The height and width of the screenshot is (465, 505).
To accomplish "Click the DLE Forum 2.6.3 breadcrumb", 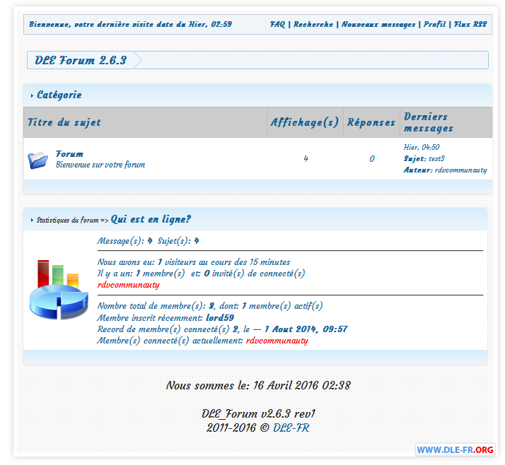I will [81, 60].
